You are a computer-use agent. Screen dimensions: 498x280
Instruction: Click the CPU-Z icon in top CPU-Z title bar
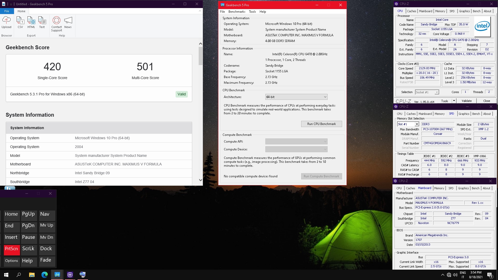click(x=396, y=4)
